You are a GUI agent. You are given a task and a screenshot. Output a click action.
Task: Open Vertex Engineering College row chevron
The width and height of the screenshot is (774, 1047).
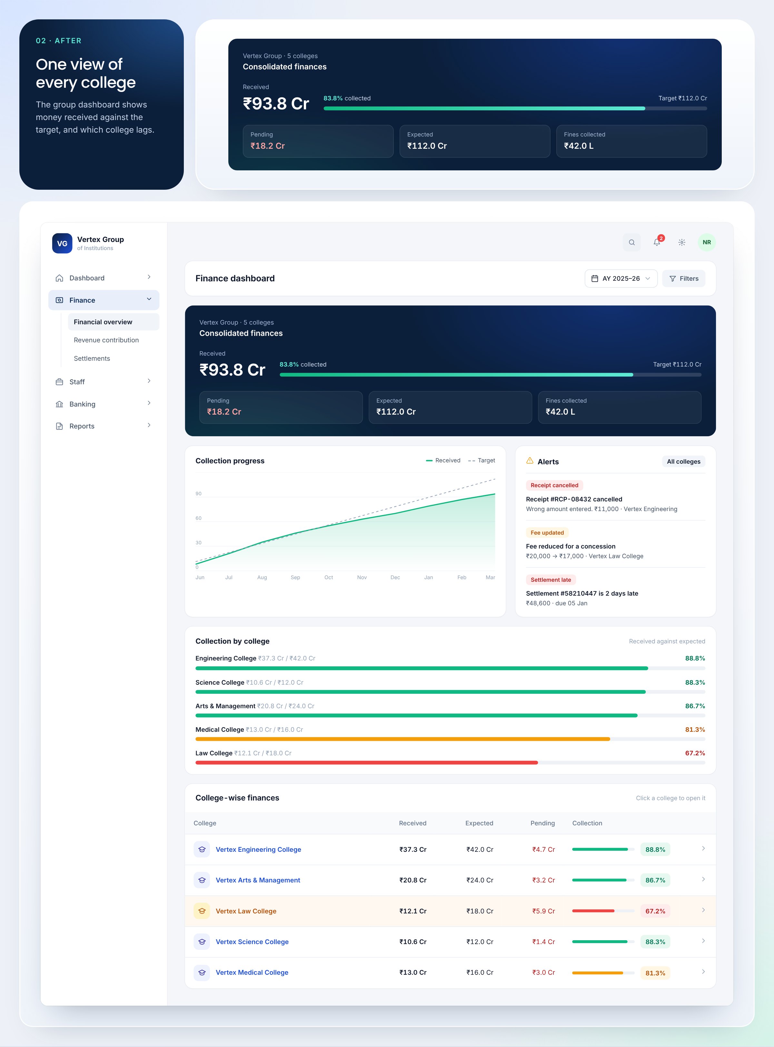pos(703,849)
